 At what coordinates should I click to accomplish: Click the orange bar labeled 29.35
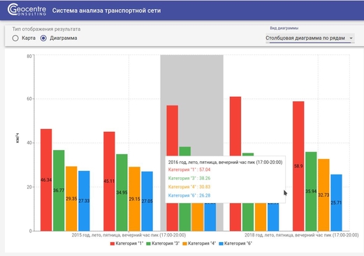(x=71, y=199)
